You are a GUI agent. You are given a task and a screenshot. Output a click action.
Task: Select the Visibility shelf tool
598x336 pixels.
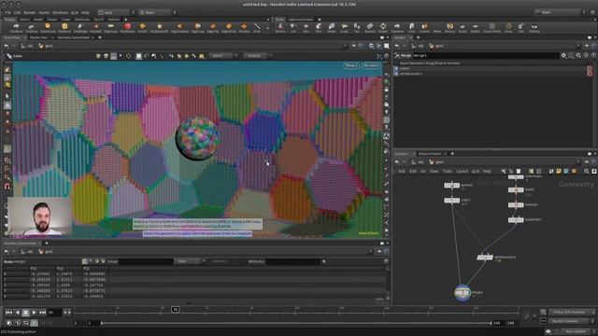[534, 27]
